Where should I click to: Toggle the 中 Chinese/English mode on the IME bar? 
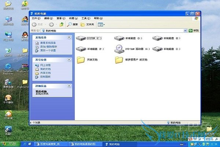click(x=195, y=139)
